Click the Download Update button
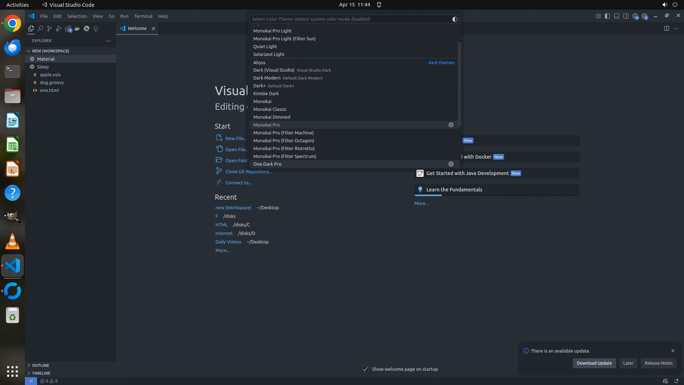684x385 pixels. pyautogui.click(x=594, y=363)
